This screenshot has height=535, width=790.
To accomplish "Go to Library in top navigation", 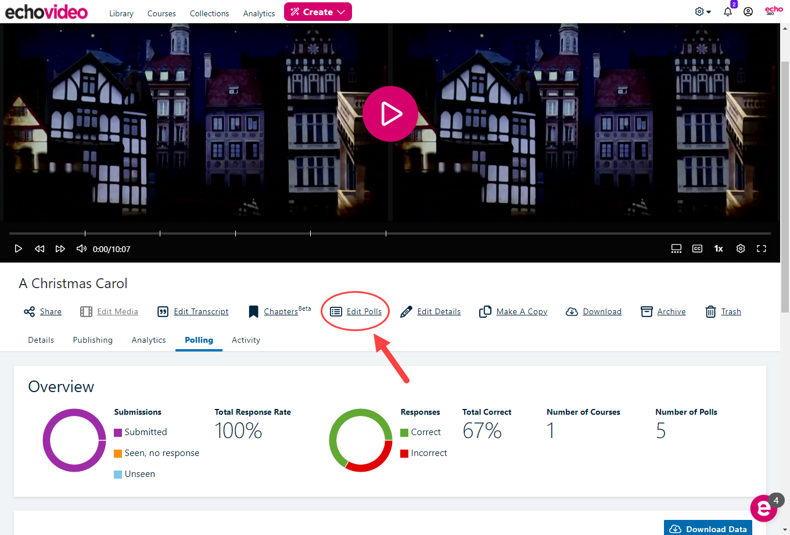I will tap(121, 13).
